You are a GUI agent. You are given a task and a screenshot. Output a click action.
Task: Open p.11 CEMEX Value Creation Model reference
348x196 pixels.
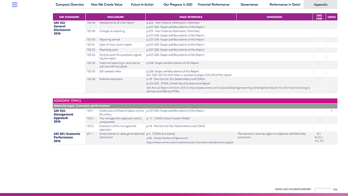168,119
